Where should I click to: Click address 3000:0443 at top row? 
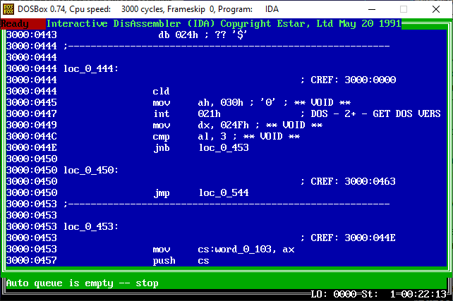pyautogui.click(x=32, y=35)
